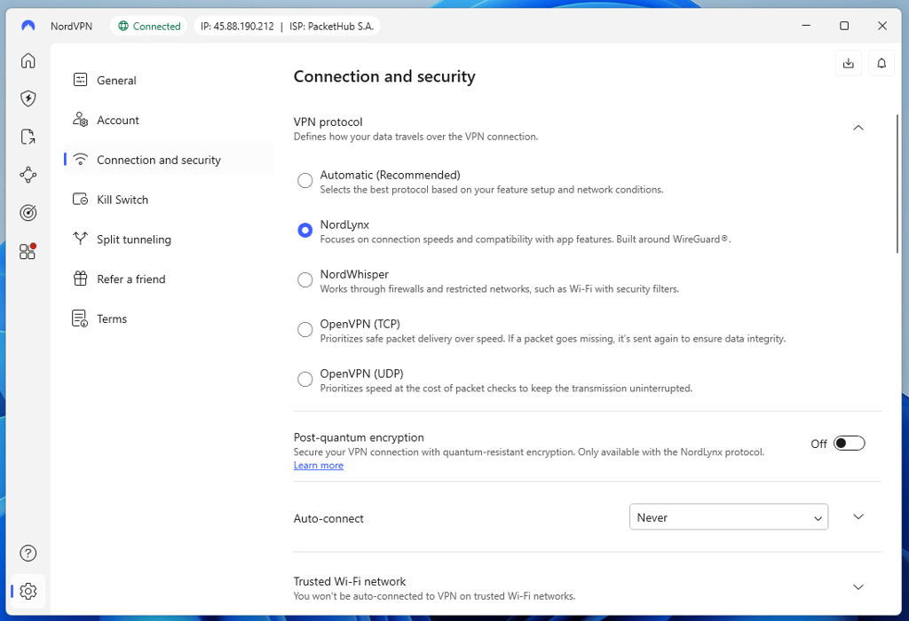Viewport: 909px width, 621px height.
Task: Maximize the NordVPN window
Action: tap(844, 26)
